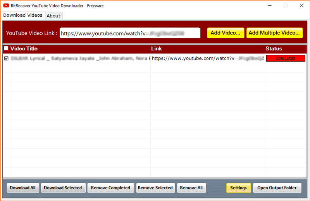Screen dimensions: 310x201
Task: Open the About tab
Action: click(x=53, y=15)
